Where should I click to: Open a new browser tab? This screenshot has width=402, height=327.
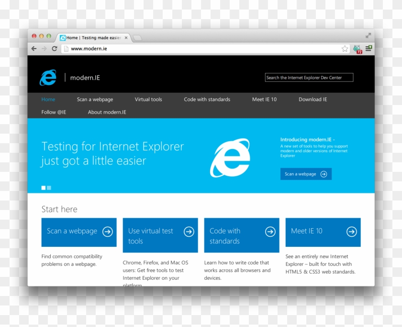pos(136,37)
